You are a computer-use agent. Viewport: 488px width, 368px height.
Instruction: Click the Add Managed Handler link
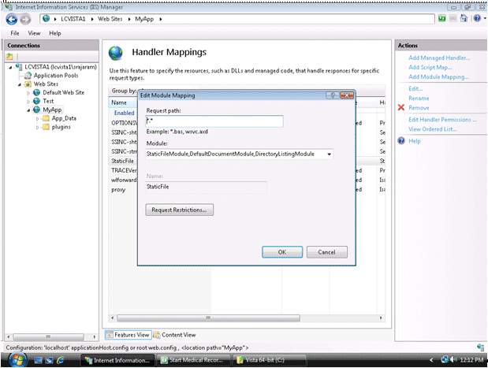[438, 58]
